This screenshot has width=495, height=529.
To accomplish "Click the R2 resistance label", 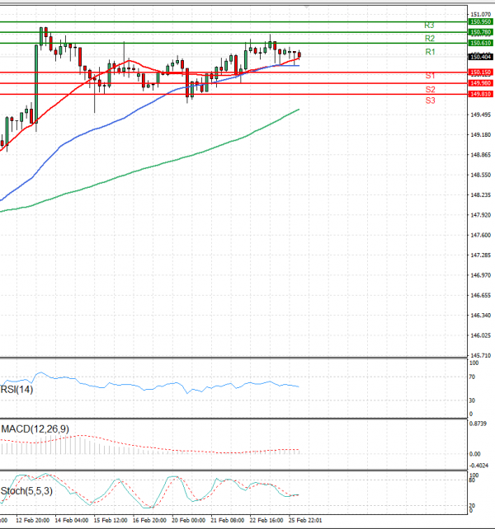I will 430,39.
